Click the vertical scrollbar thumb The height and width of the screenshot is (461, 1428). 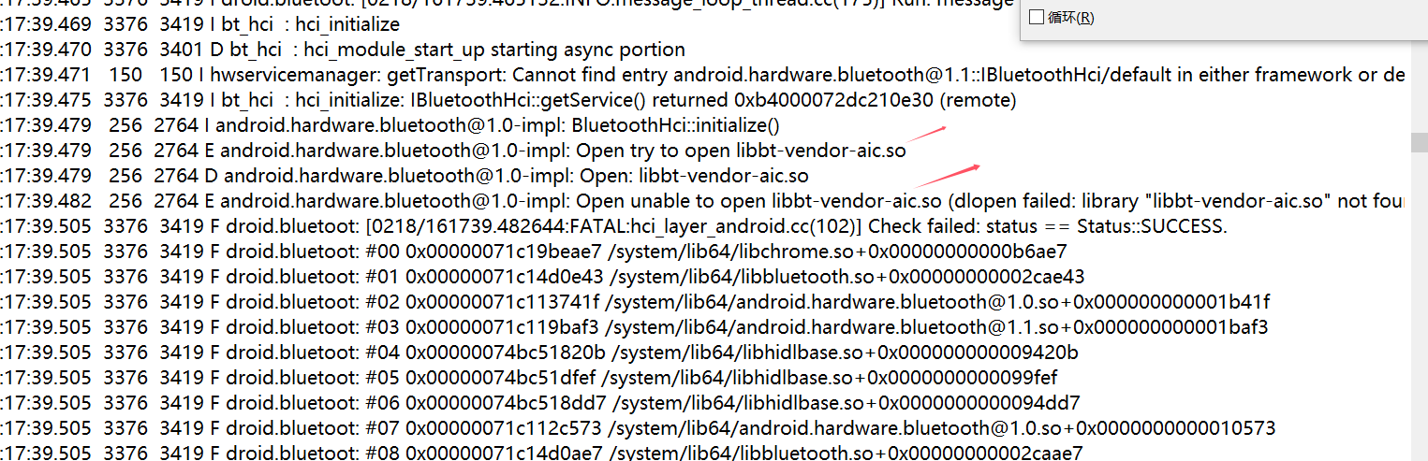(x=1420, y=142)
